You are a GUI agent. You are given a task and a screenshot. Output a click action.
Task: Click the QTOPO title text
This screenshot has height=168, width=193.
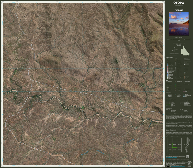179,3
